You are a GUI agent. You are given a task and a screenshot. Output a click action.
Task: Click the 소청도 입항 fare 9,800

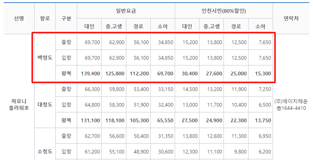pyautogui.click(x=240, y=152)
